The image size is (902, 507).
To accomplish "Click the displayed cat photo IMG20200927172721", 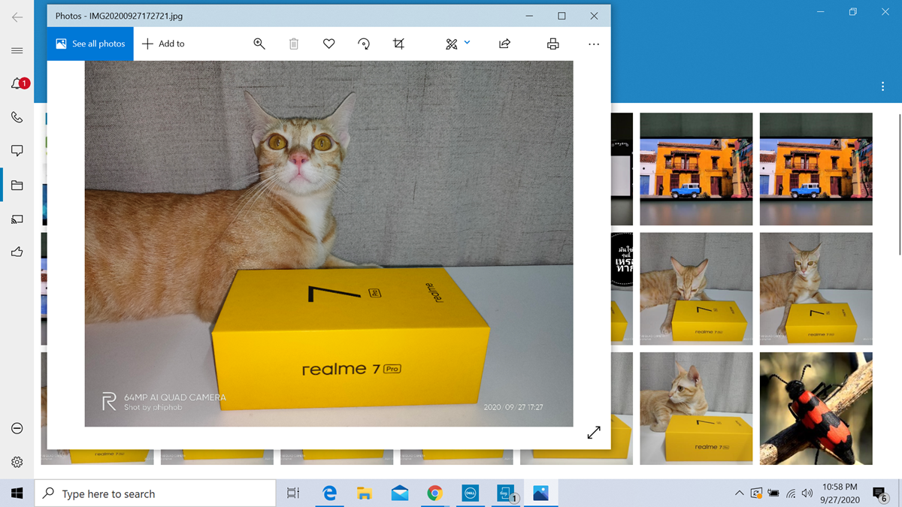I will point(329,243).
